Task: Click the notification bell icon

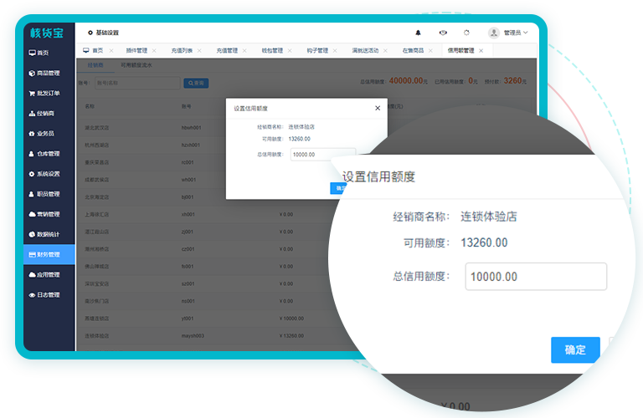Action: coord(419,33)
